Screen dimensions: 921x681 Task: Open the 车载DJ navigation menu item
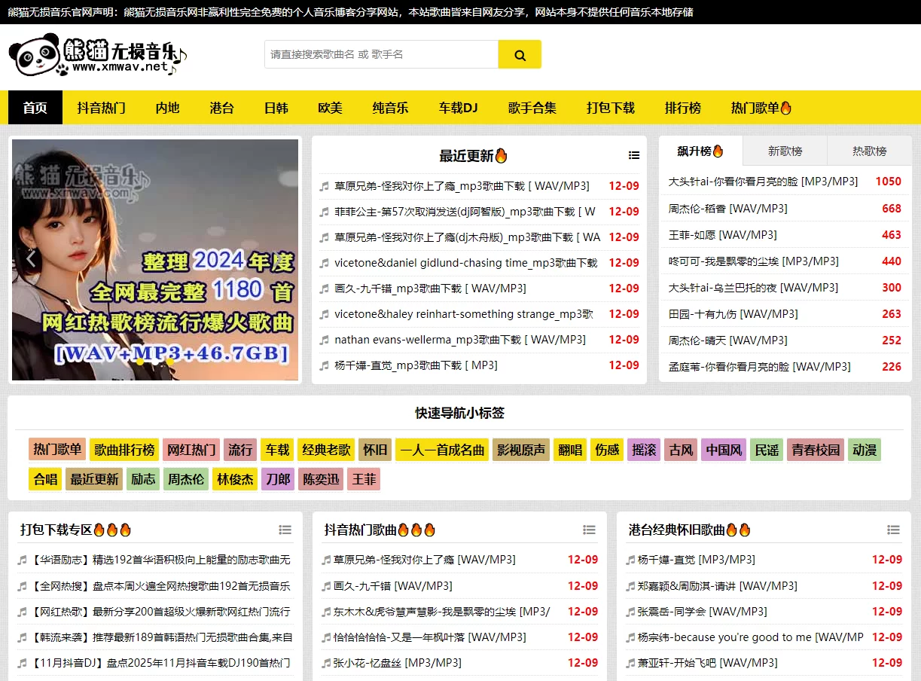coord(458,108)
